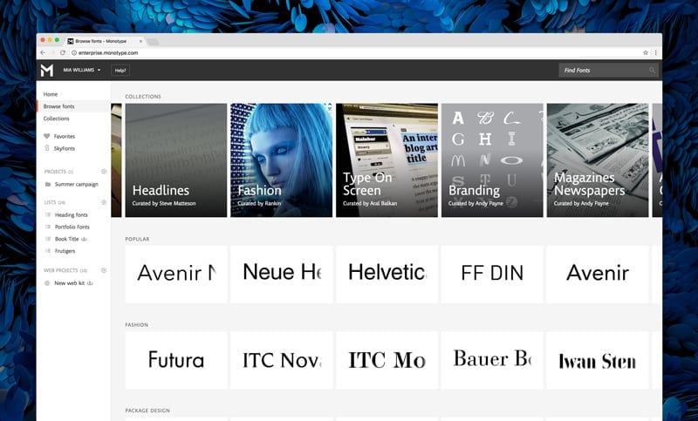
Task: Click the globe icon beside New web kit
Action: coord(47,282)
